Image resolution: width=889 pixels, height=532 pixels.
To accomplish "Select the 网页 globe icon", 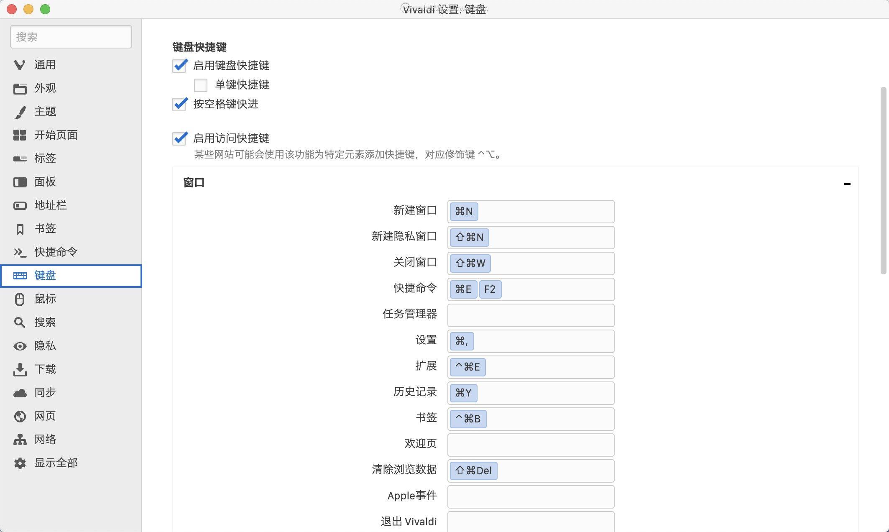I will [20, 416].
